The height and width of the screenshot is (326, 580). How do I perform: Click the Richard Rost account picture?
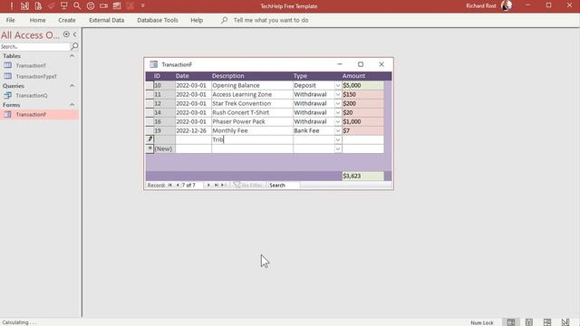[507, 5]
